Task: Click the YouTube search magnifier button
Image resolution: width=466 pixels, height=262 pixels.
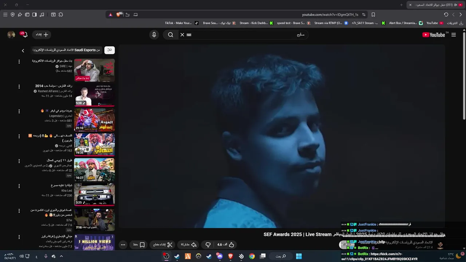Action: [x=170, y=35]
